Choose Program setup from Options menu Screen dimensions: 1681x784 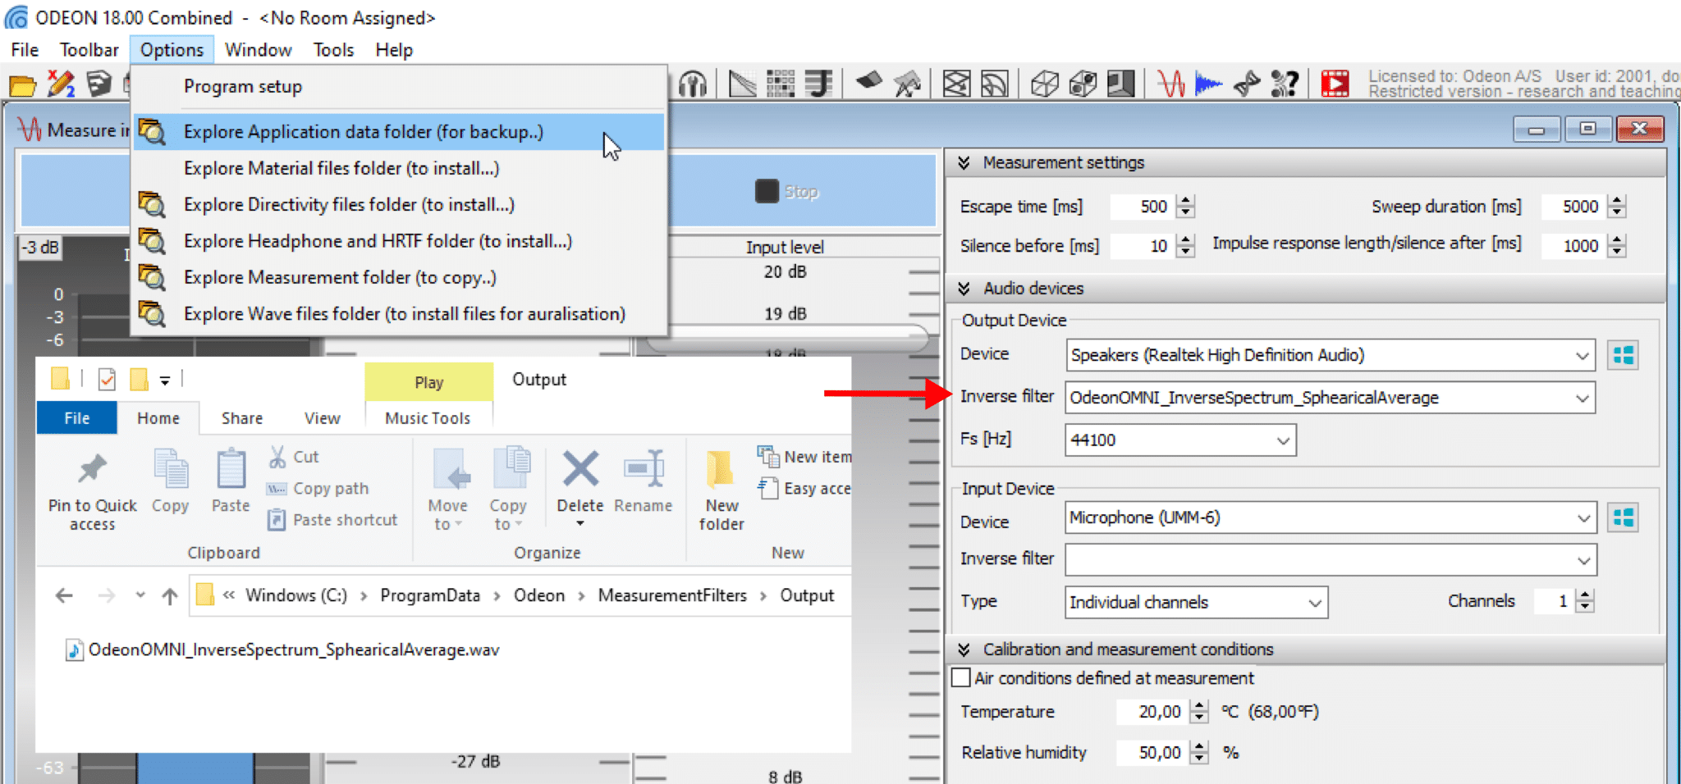pyautogui.click(x=243, y=86)
